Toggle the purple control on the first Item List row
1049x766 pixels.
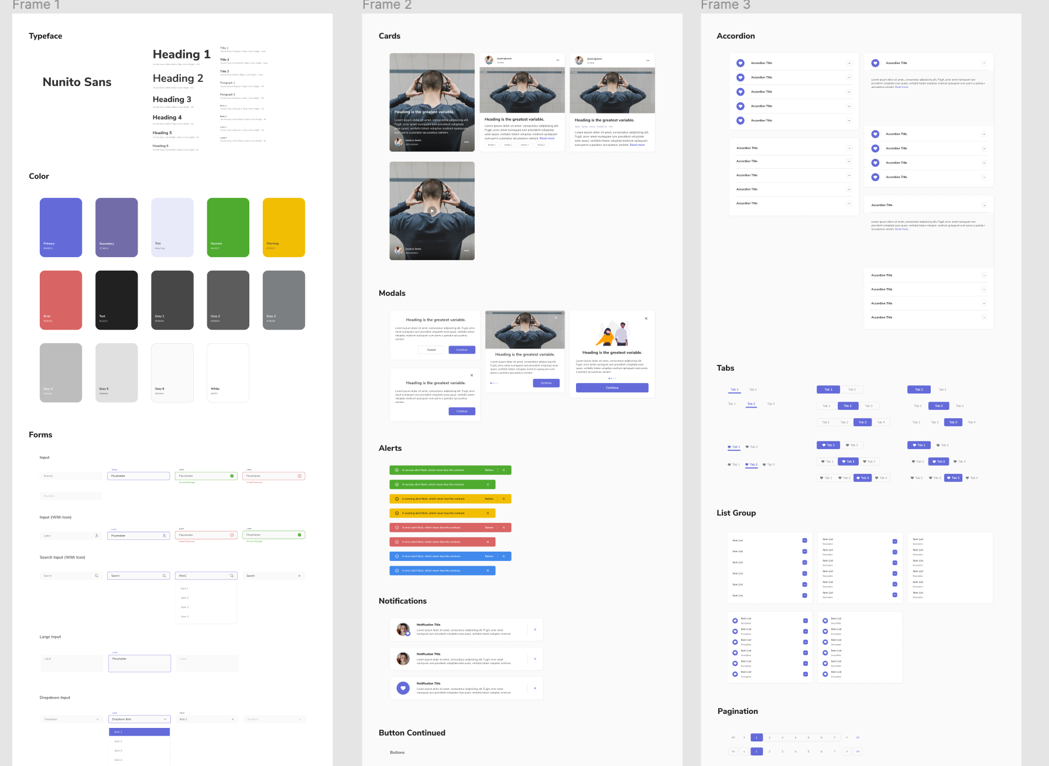(804, 539)
